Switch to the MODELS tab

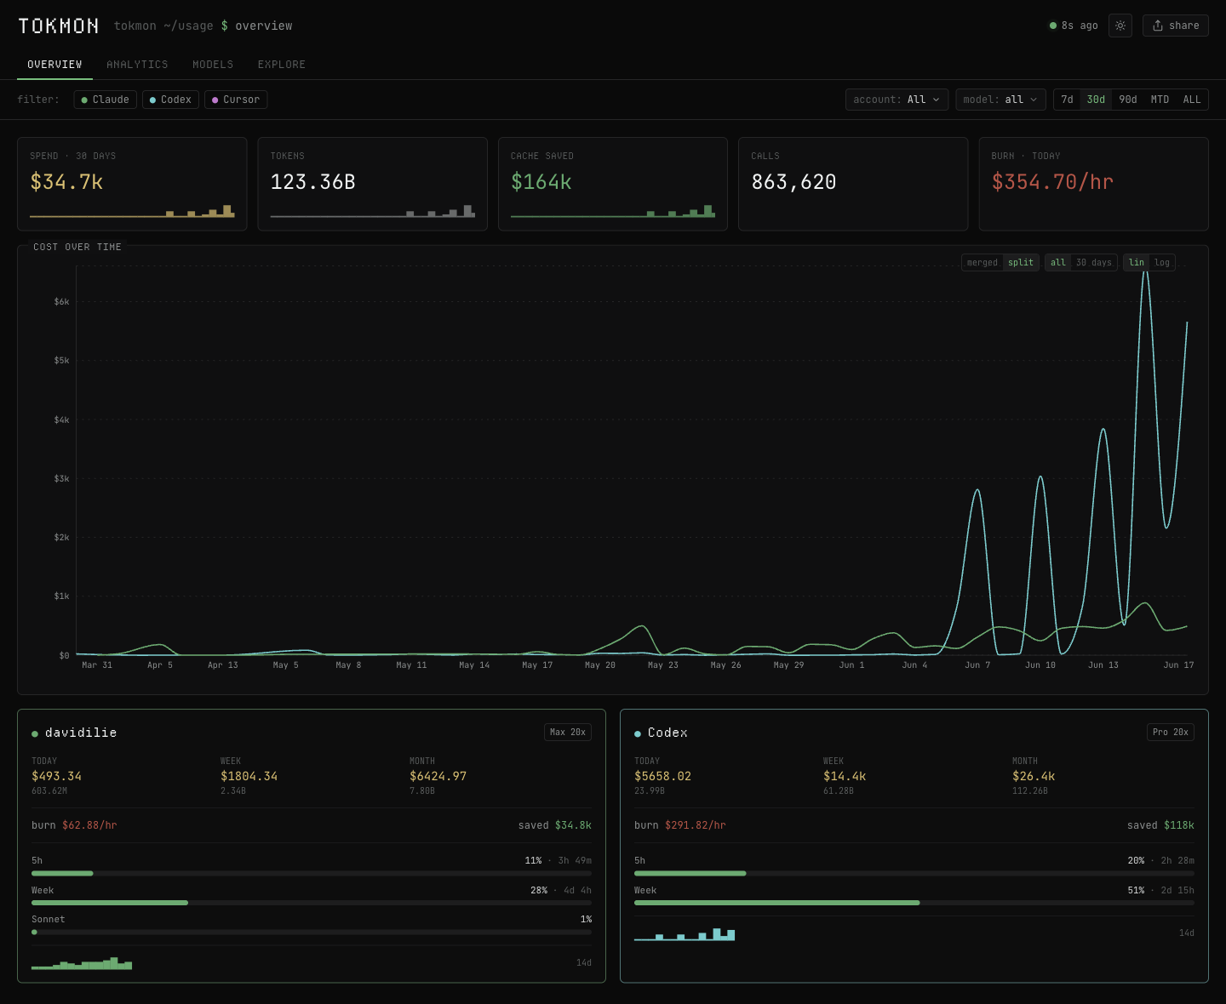213,65
